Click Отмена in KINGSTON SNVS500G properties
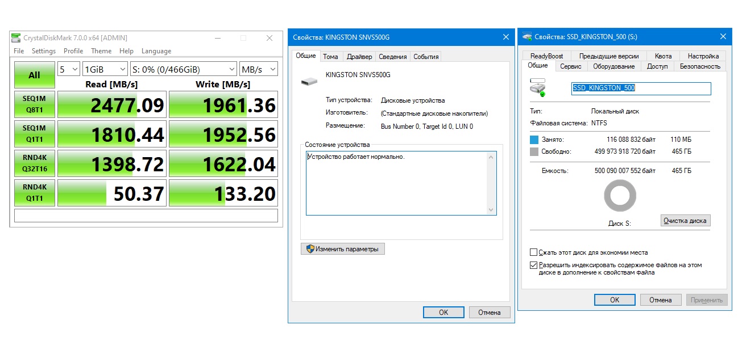 click(489, 312)
